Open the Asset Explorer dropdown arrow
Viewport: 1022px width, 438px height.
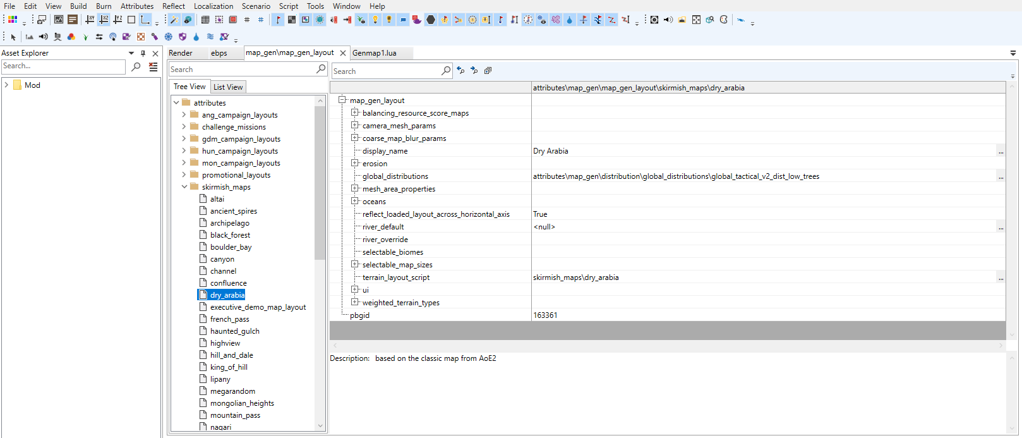coord(131,53)
